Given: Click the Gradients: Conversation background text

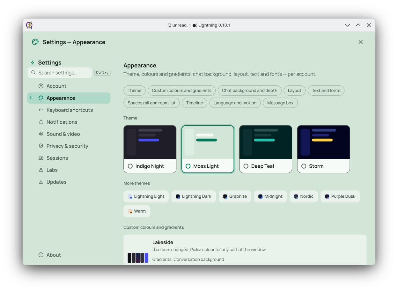Looking at the screenshot, I should coord(188,259).
